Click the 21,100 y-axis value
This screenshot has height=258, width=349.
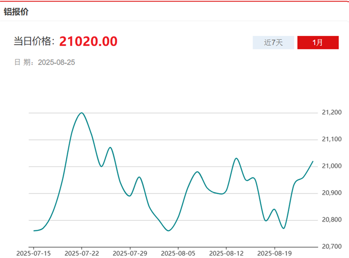(x=331, y=139)
